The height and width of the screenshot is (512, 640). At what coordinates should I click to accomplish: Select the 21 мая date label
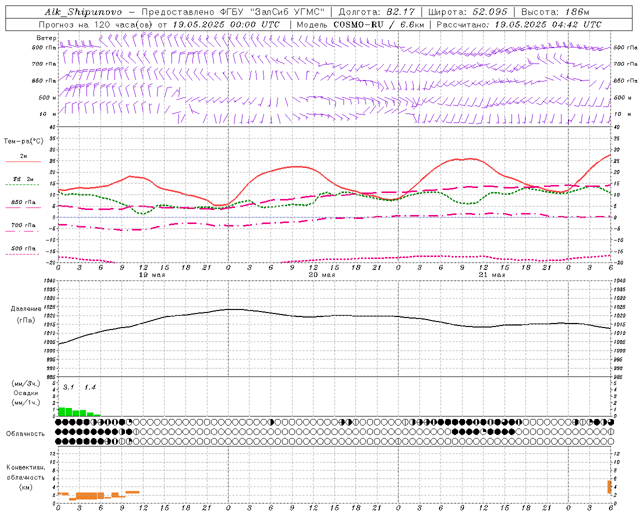491,274
